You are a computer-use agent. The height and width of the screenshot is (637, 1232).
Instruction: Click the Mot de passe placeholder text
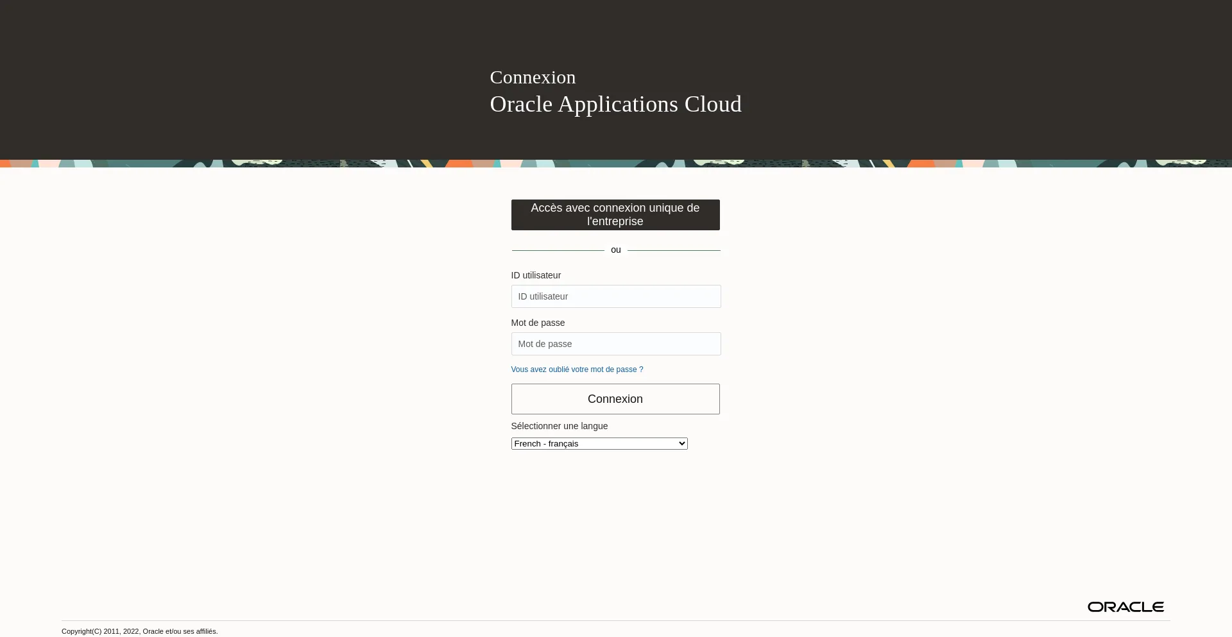[x=544, y=343]
